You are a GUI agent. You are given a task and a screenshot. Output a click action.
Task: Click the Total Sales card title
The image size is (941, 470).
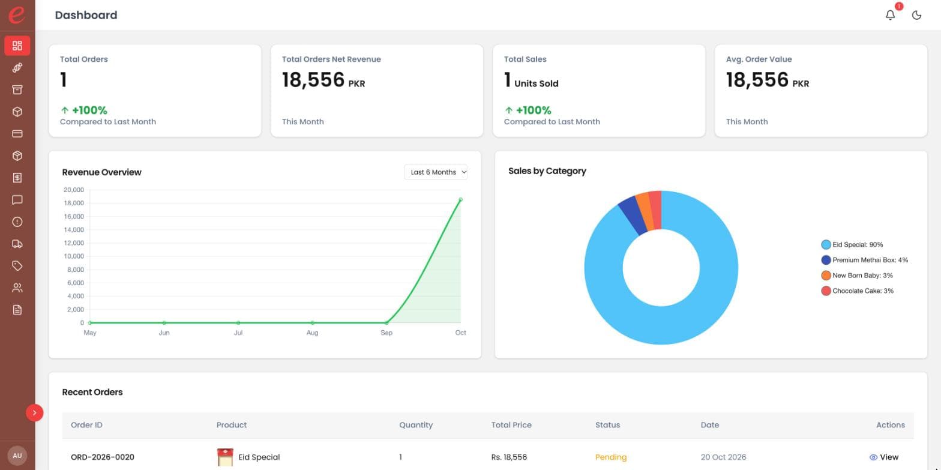[x=525, y=59]
